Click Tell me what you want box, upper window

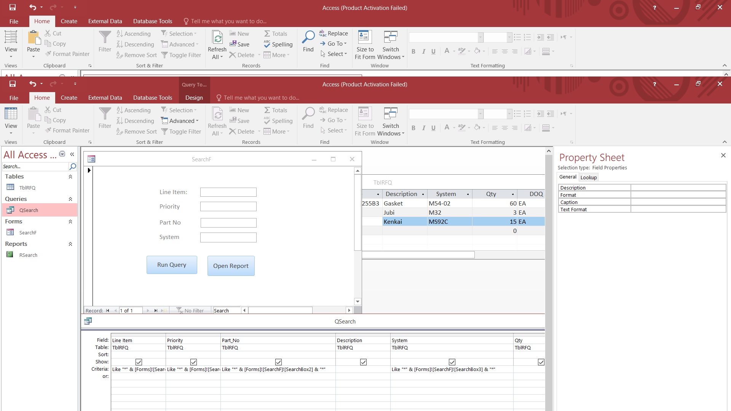228,21
